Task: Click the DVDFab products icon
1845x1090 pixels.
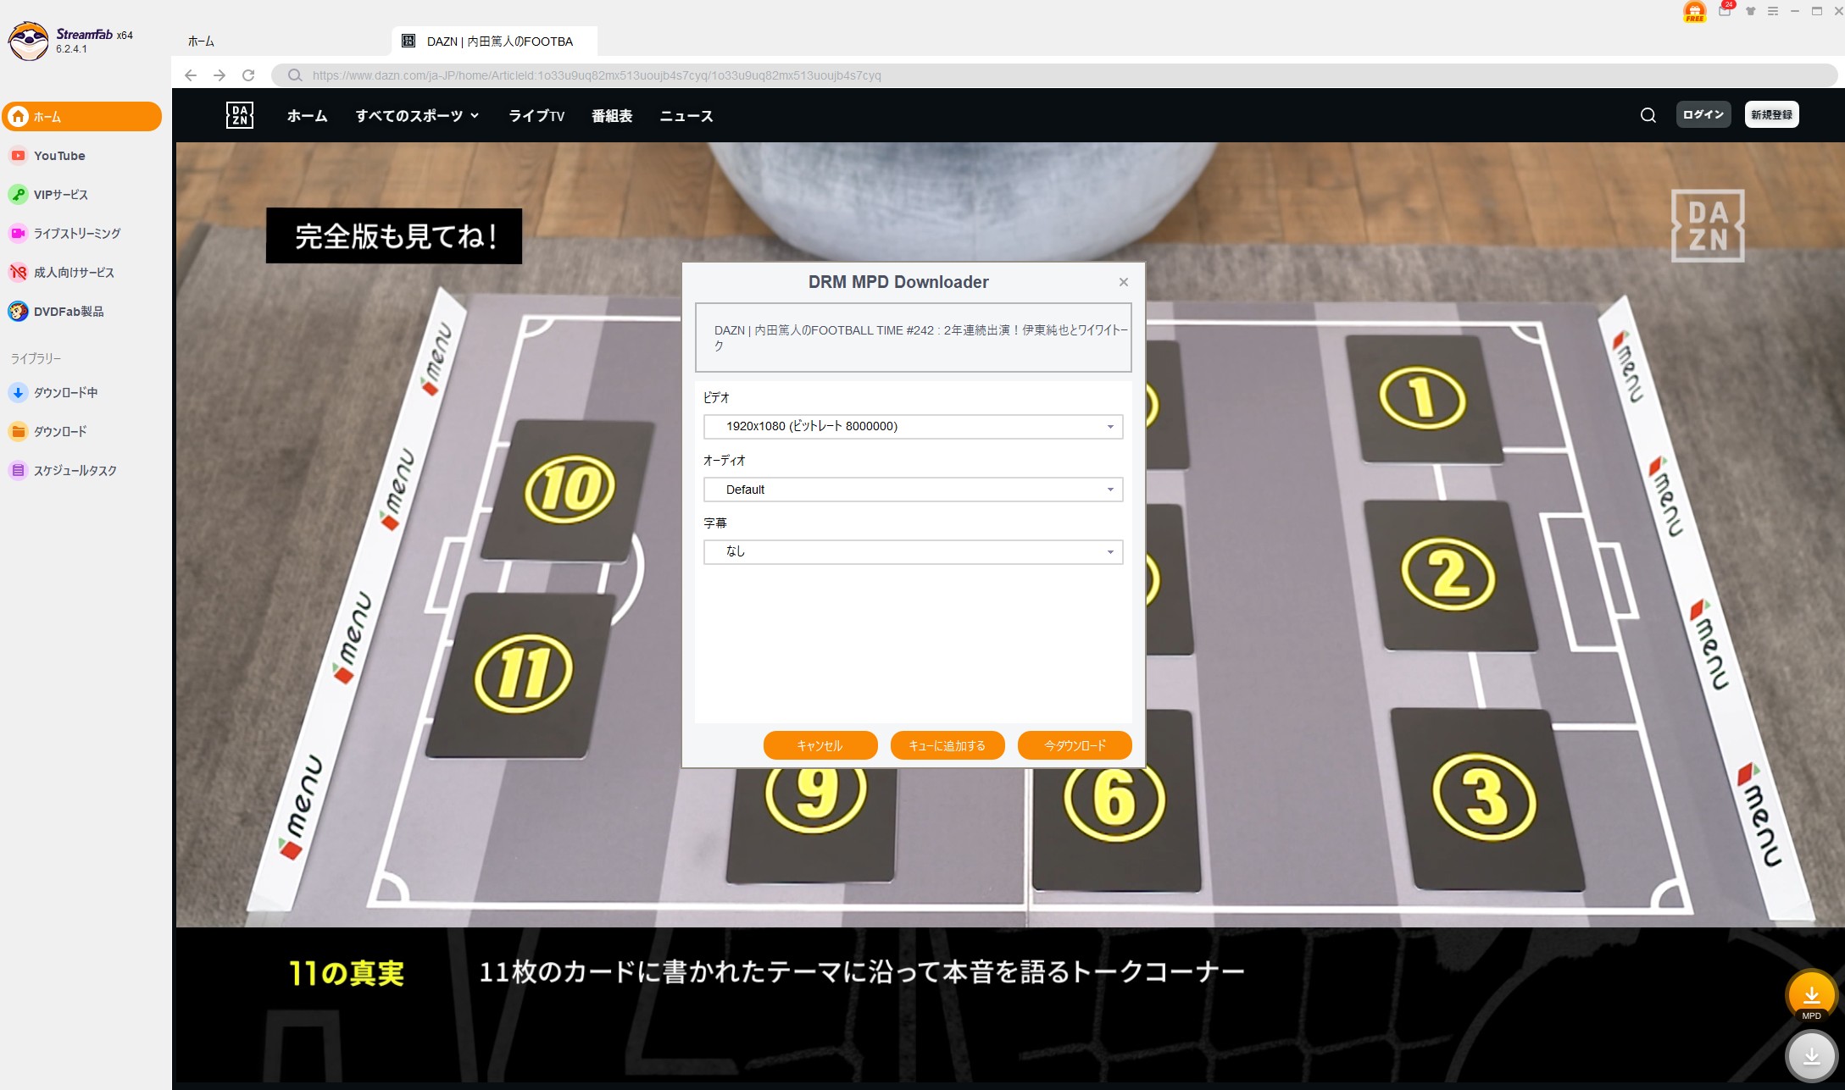Action: (18, 311)
